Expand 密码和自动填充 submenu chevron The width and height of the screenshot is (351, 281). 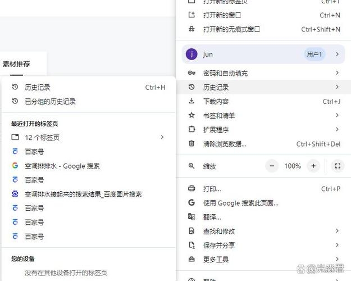click(x=337, y=73)
